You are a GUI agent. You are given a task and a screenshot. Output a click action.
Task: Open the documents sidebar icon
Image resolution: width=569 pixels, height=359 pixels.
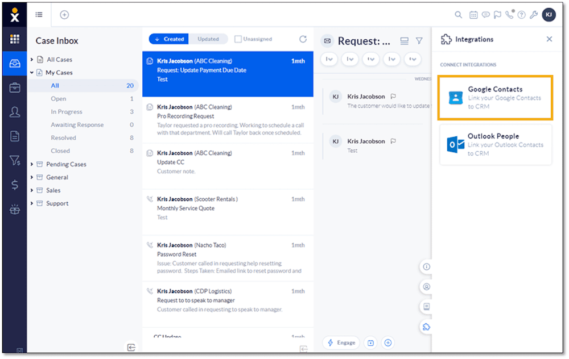[x=15, y=136]
